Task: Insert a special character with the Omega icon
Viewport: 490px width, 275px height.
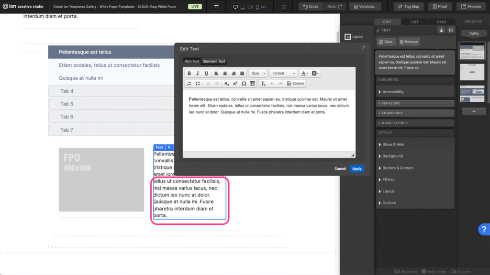Action: pos(244,84)
